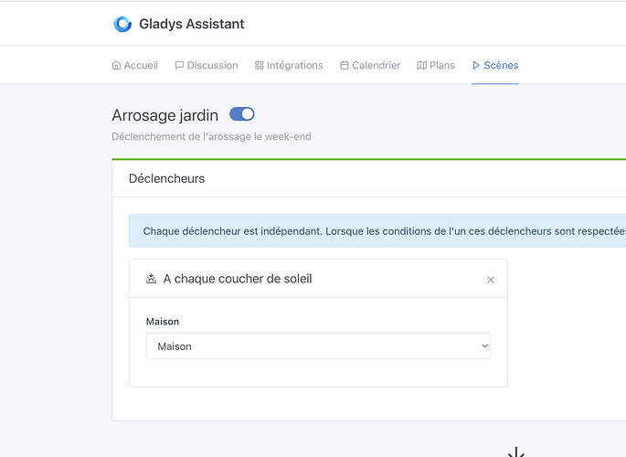Click the scene description about week-end
Screen dimensions: 626x457
pos(211,136)
